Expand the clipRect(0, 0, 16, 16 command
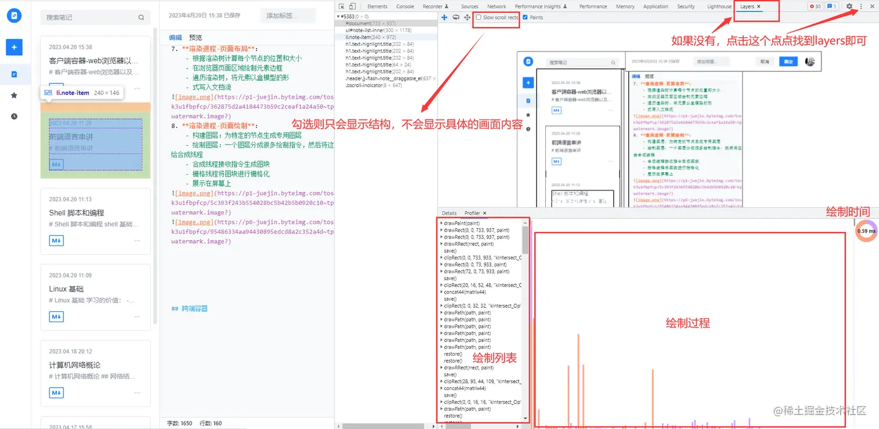879x429 pixels. tap(441, 402)
